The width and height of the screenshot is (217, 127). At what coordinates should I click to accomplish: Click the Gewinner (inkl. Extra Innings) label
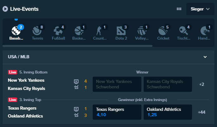142,100
